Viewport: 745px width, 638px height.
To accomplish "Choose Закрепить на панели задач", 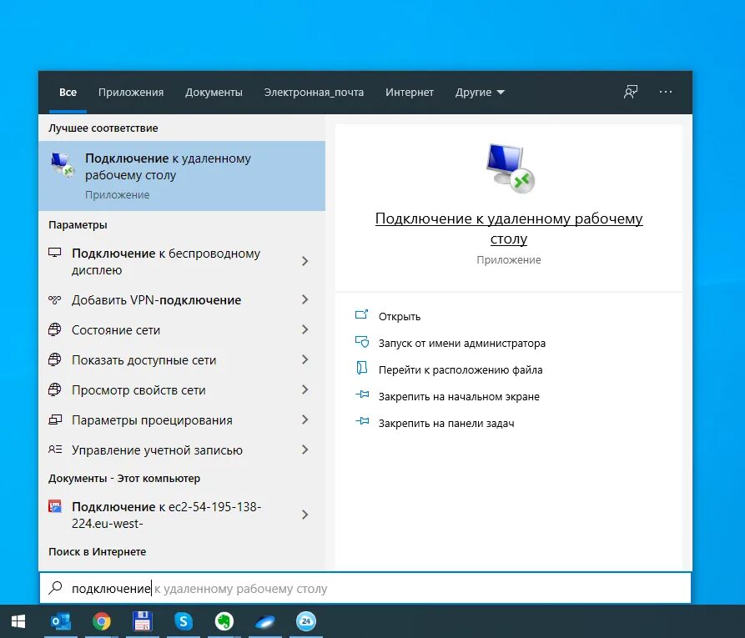I will click(446, 423).
